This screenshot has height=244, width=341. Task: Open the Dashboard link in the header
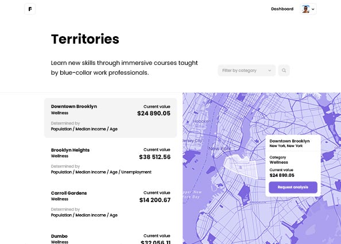pyautogui.click(x=282, y=9)
